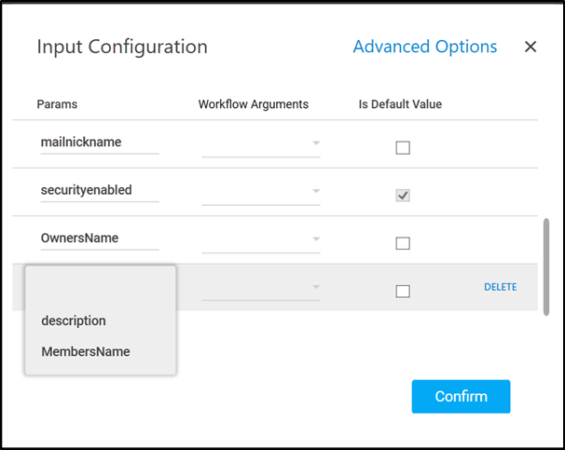
Task: Tick the checkbox in the DELETE row
Action: (403, 291)
